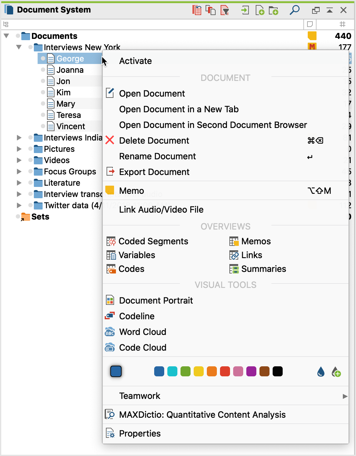The image size is (356, 456).
Task: Toggle activation circle for Vincent document
Action: (x=43, y=126)
